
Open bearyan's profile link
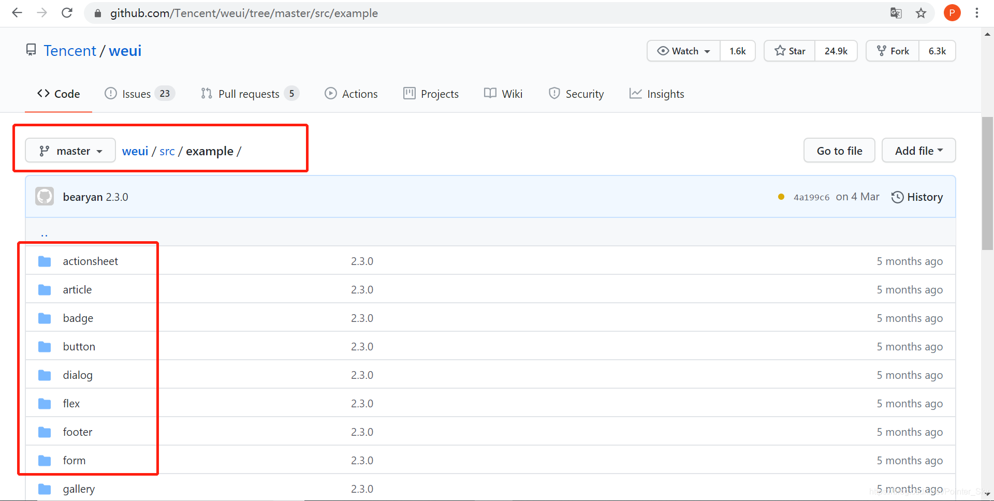pos(83,197)
